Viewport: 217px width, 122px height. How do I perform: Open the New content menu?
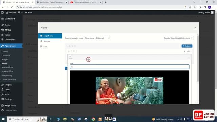click(x=28, y=13)
